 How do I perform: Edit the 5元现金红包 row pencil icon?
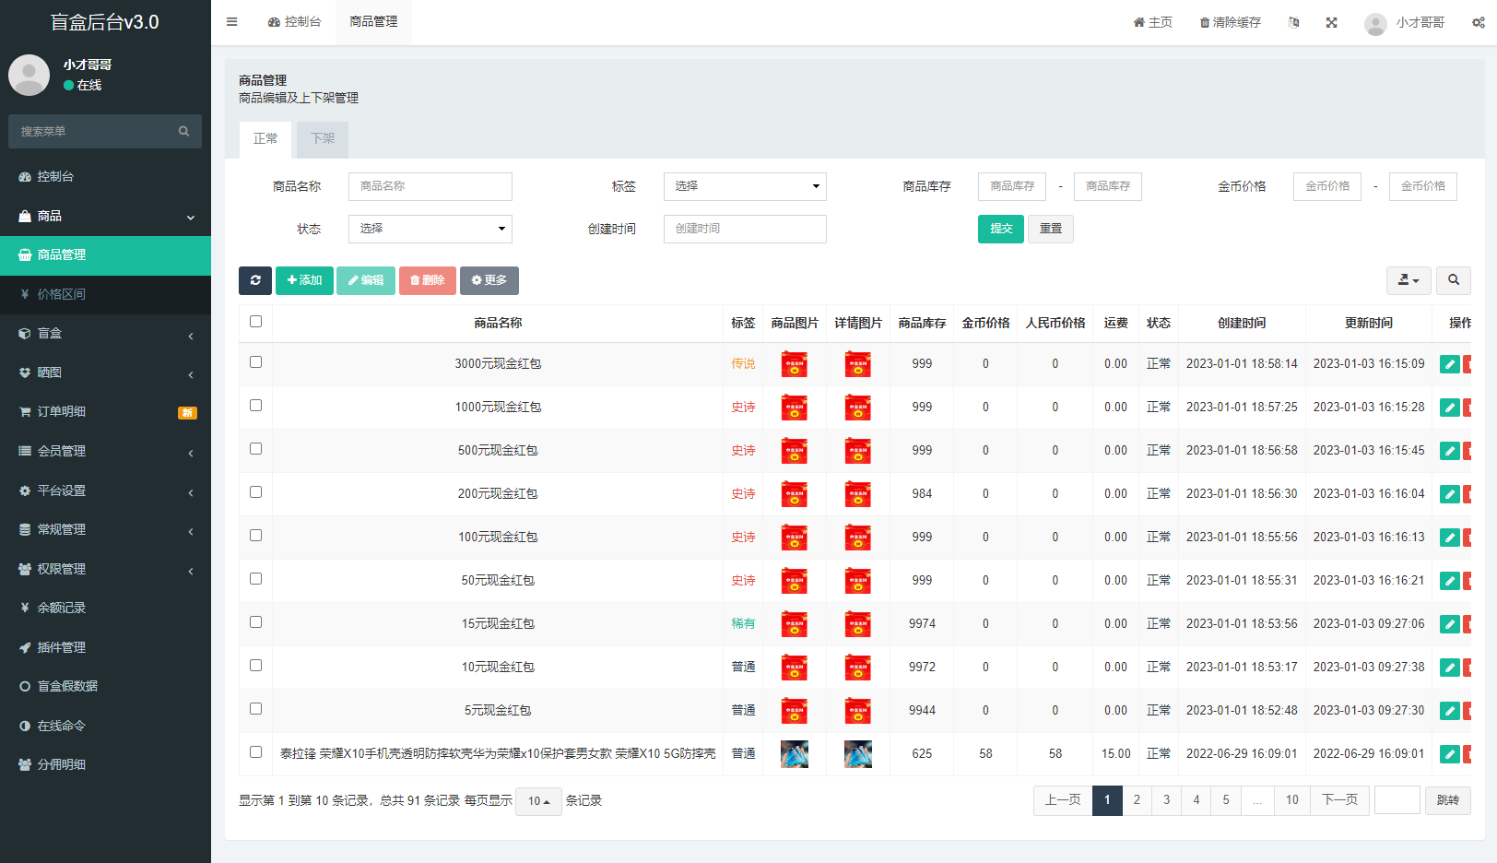pos(1450,711)
